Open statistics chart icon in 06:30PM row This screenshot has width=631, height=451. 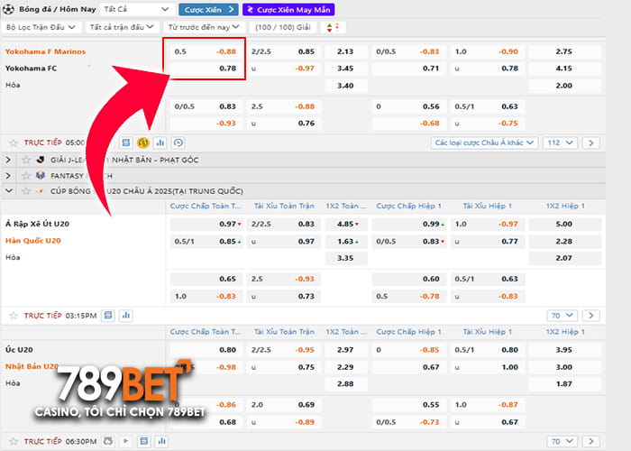(161, 441)
